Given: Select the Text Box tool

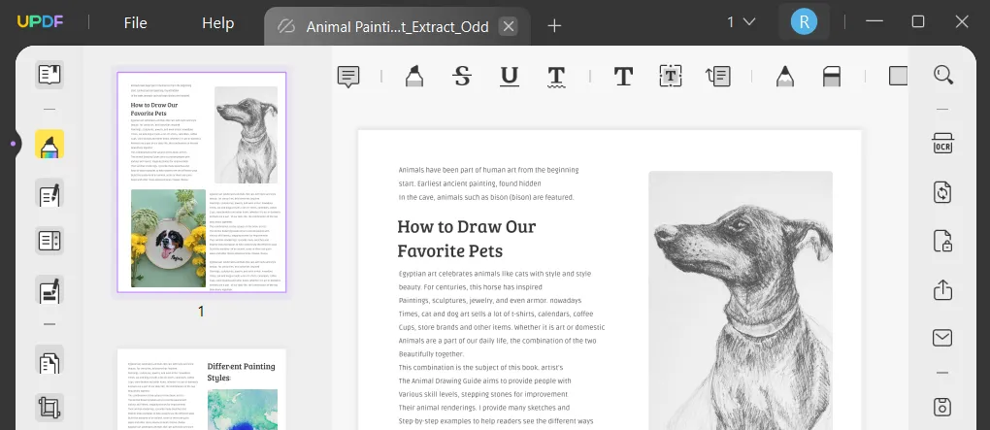Looking at the screenshot, I should coord(670,76).
